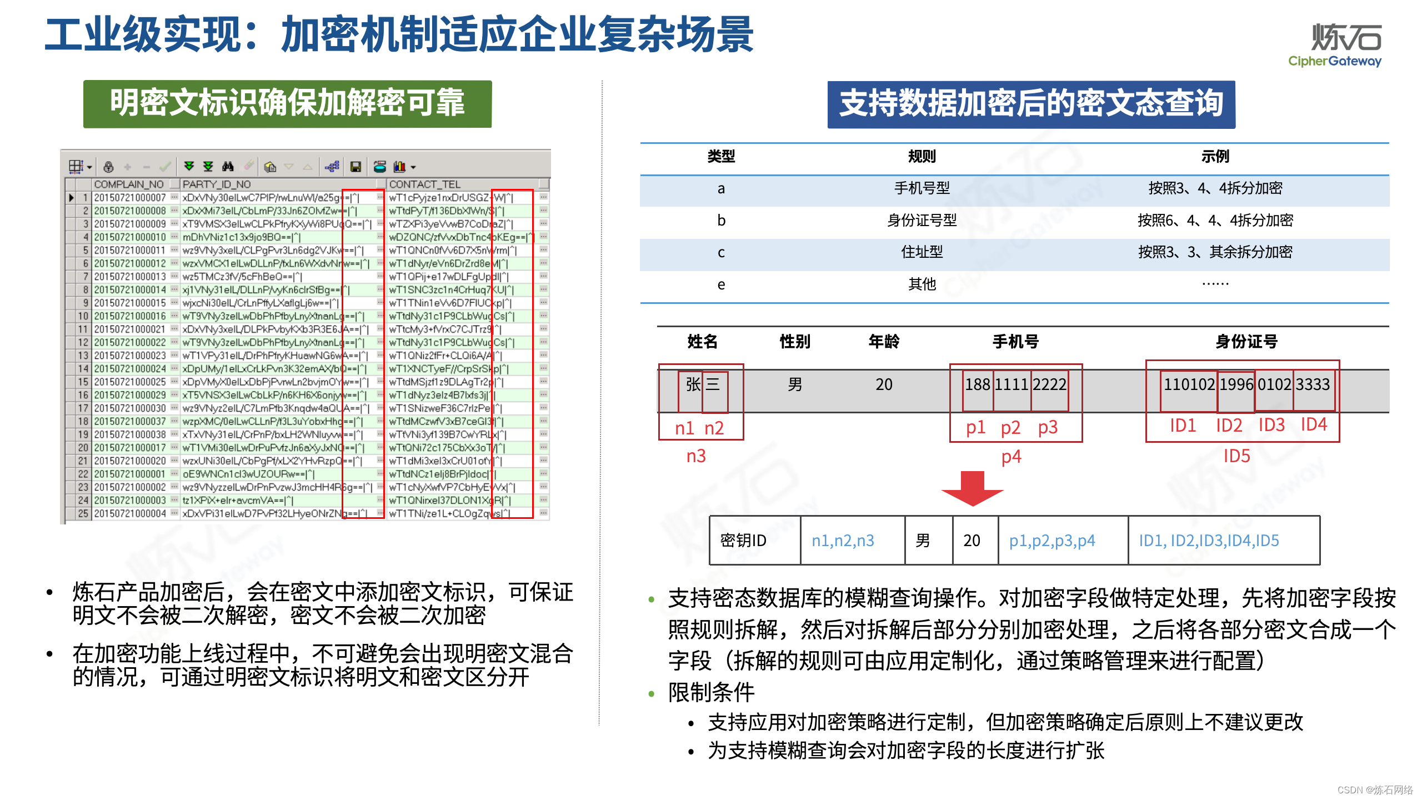Expand ellipsis button in row 1 COMPLAIN_NO cell
Viewport: 1422px width, 800px height.
pos(174,197)
